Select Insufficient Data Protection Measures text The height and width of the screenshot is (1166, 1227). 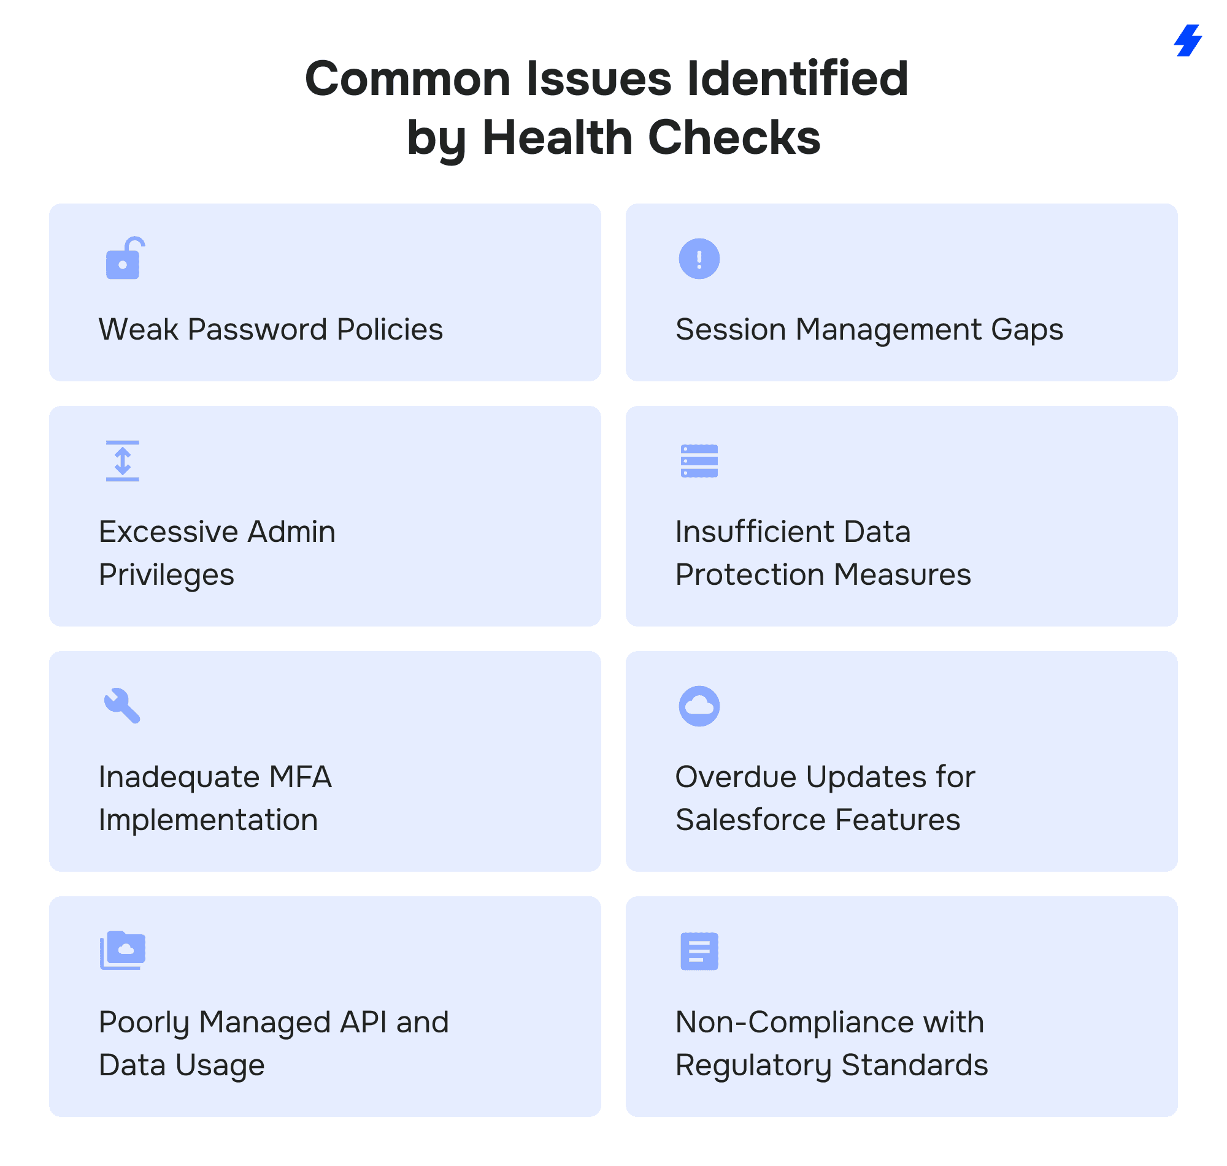(822, 552)
